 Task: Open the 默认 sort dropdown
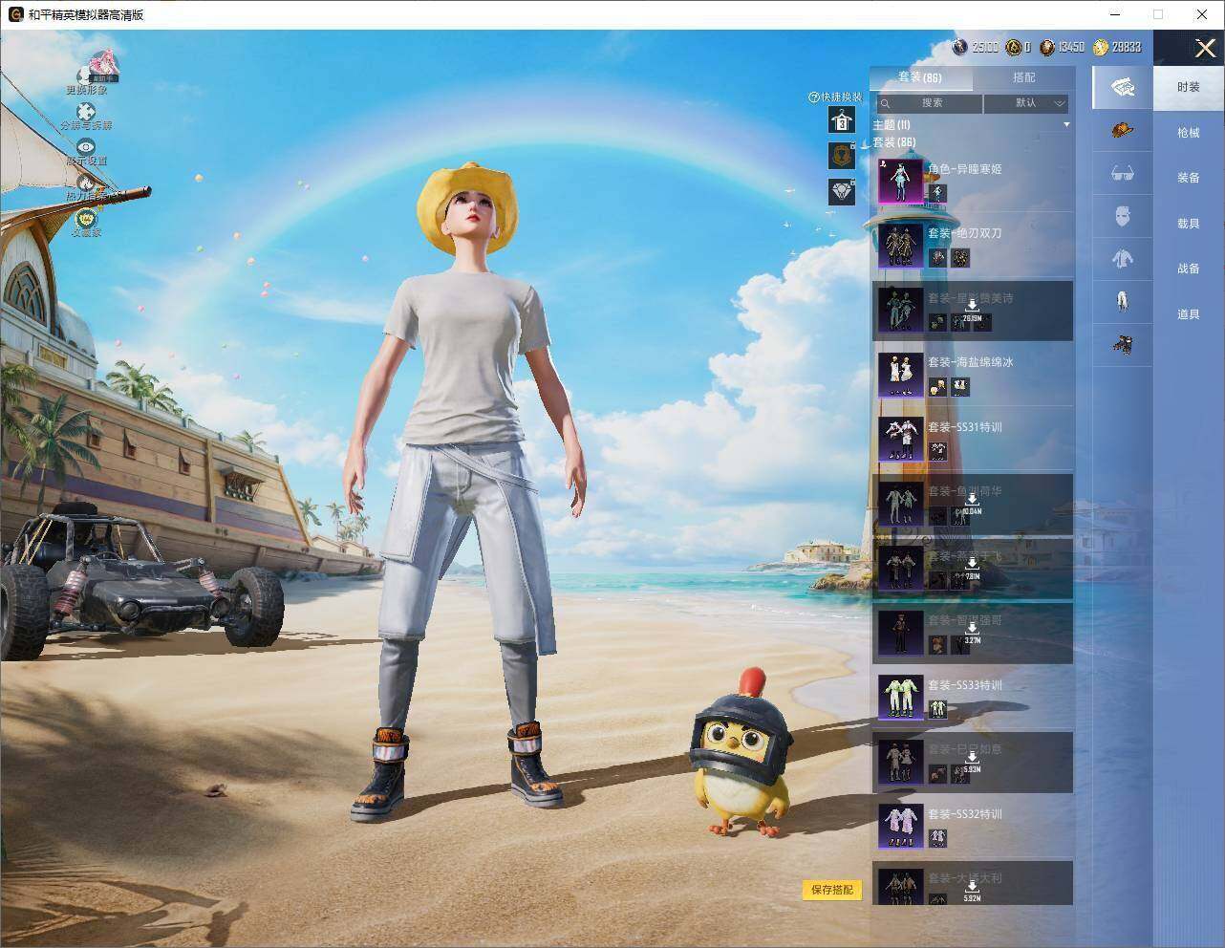point(1026,103)
